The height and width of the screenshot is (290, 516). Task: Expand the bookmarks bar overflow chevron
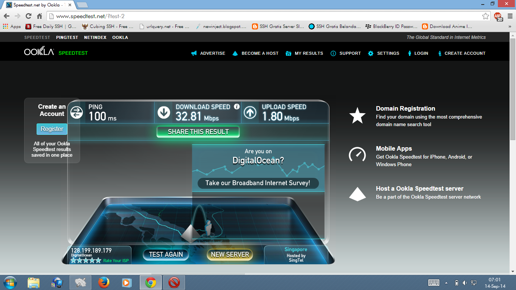[510, 26]
